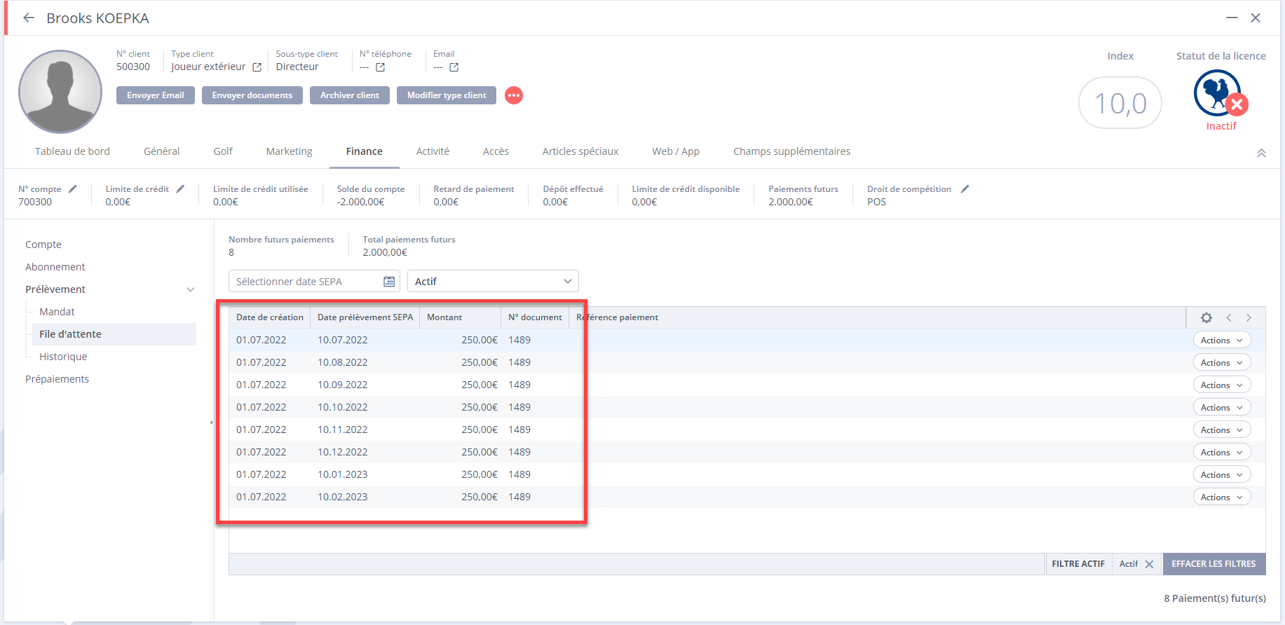Go to next table columns arrow
This screenshot has width=1285, height=625.
tap(1249, 317)
